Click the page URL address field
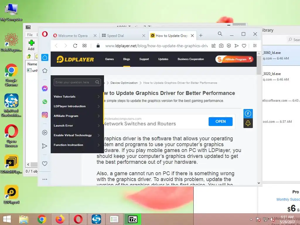300x225 pixels. click(x=156, y=46)
